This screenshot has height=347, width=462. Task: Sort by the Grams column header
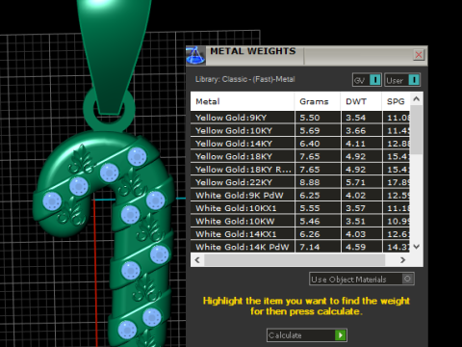[x=318, y=101]
